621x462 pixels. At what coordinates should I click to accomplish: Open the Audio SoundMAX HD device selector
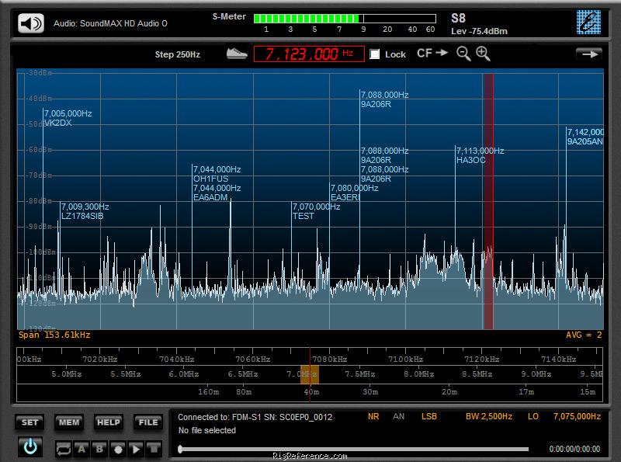pos(110,23)
